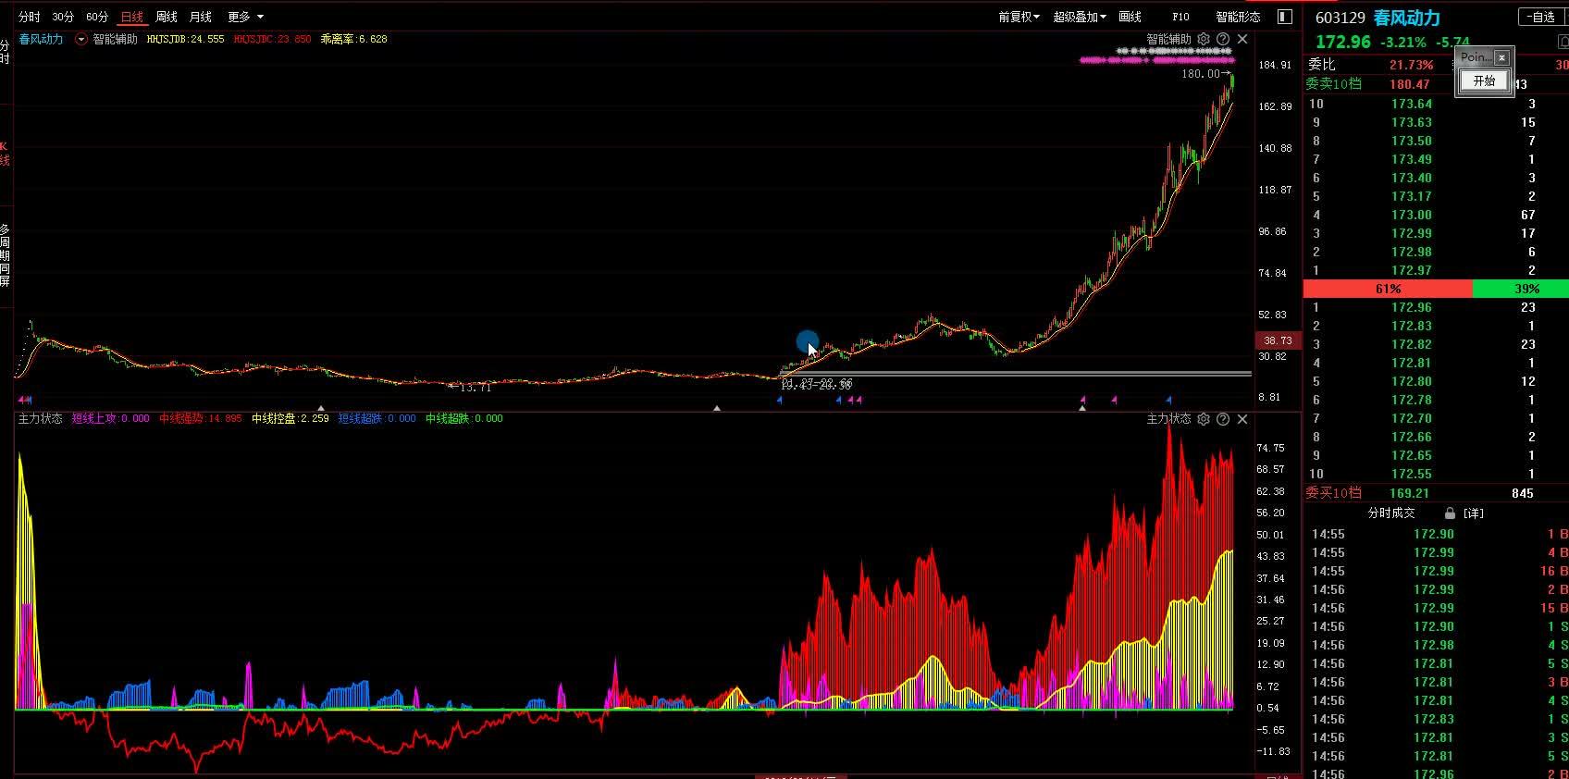Click the 分时成交 header
The image size is (1569, 779).
[x=1391, y=513]
